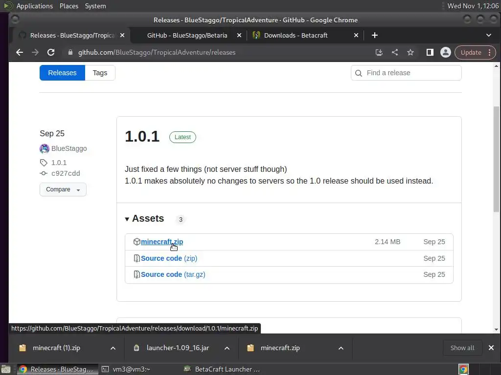501x375 pixels.
Task: Close the Releases BlueStaggo/Tropica tab
Action: tap(122, 35)
